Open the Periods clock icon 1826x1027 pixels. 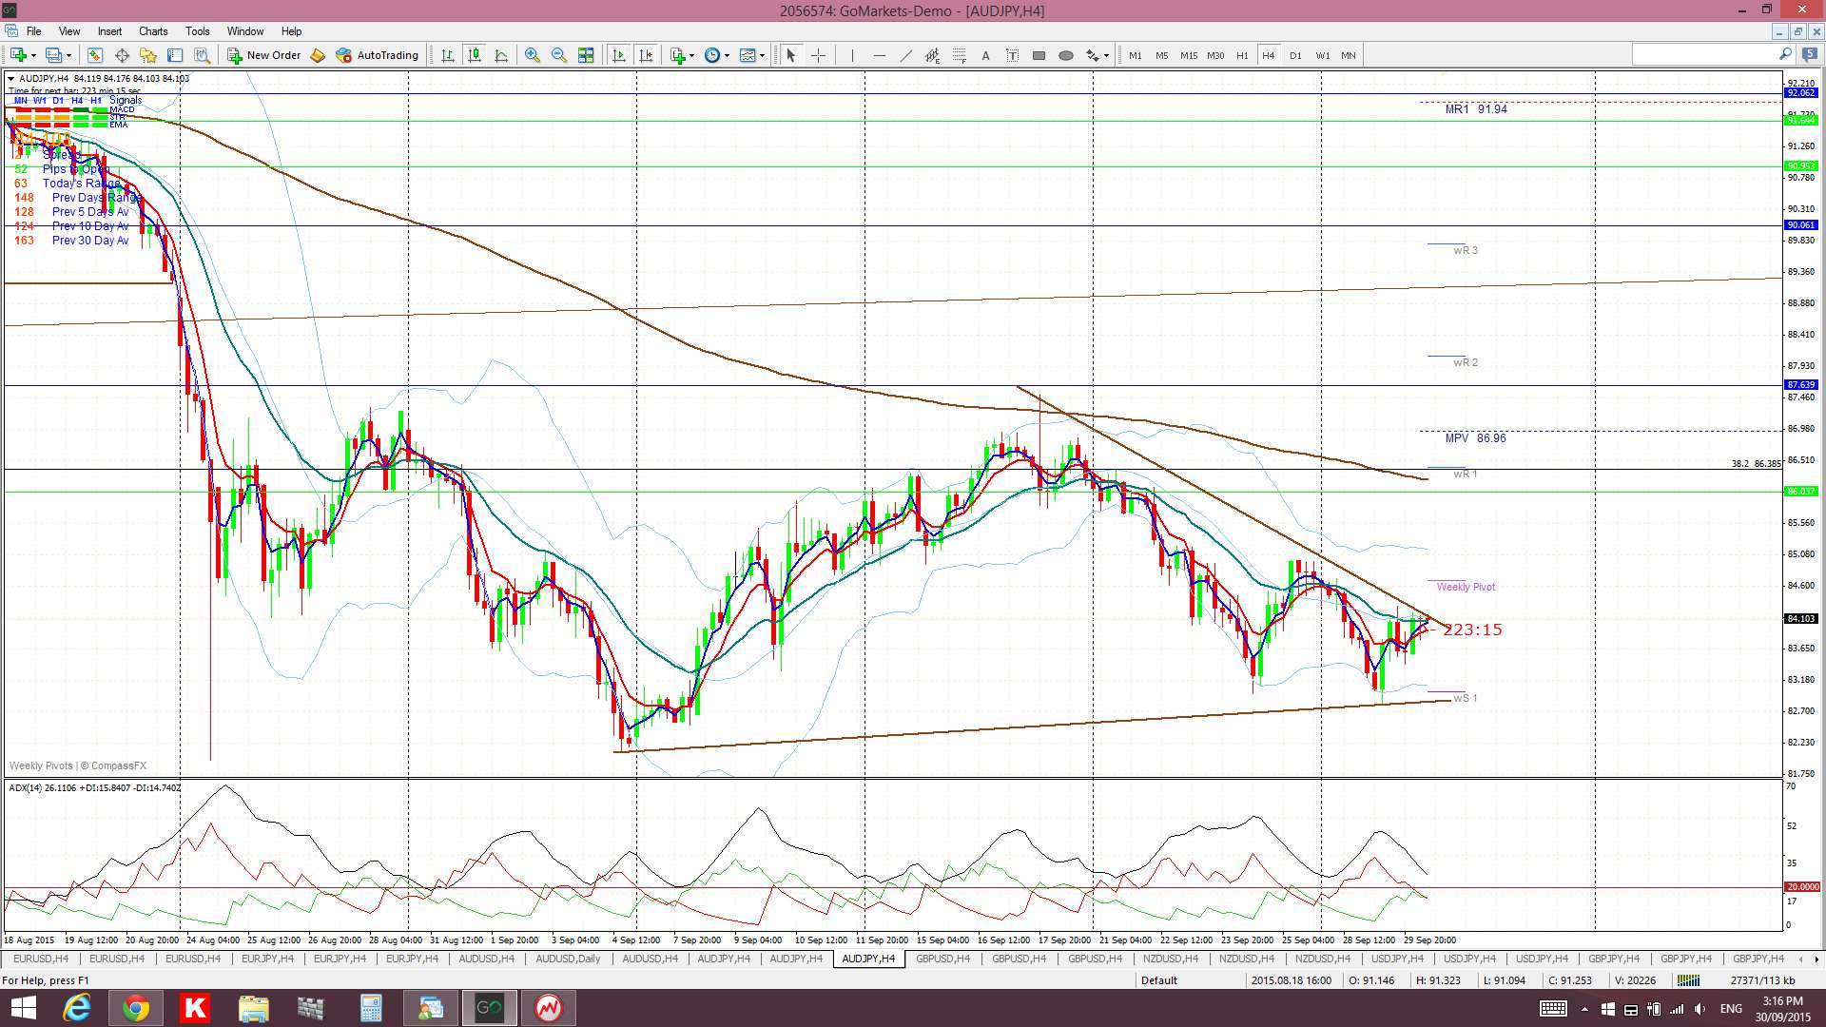(712, 55)
